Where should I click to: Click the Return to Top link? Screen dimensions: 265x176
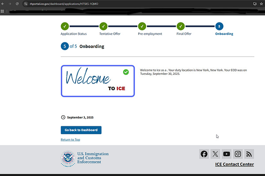[70, 139]
